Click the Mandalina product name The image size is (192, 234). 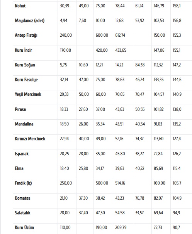24,124
